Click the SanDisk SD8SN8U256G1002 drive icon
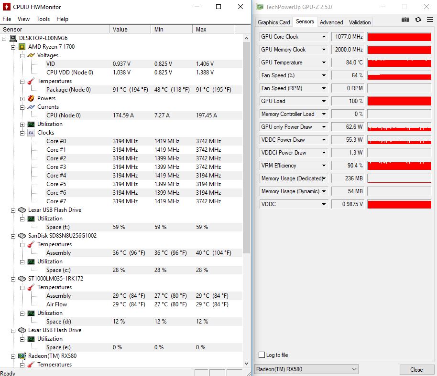437x376 pixels. (x=22, y=236)
